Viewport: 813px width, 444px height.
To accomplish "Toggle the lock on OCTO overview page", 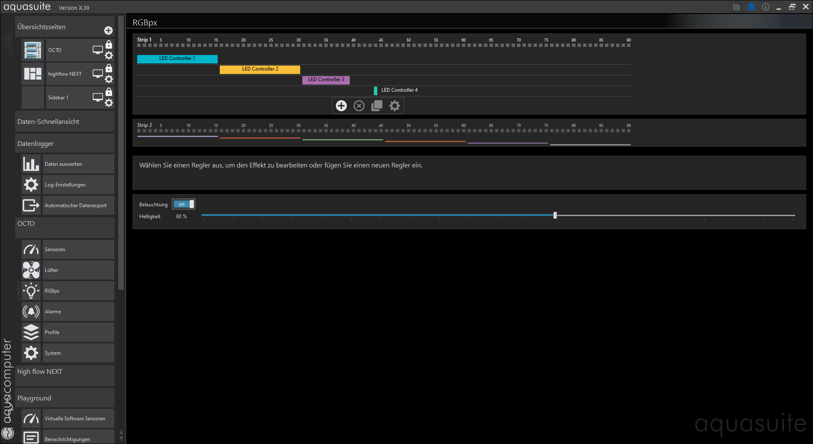I will tap(109, 44).
